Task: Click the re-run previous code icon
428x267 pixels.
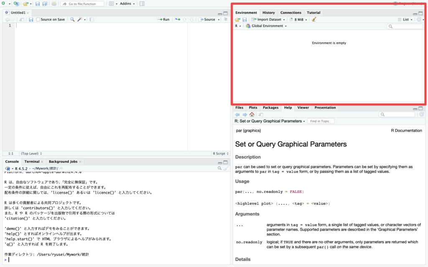Action: [178, 20]
